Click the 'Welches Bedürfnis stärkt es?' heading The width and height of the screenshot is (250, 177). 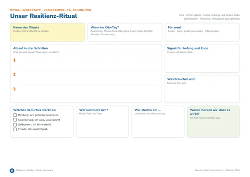pos(35,110)
